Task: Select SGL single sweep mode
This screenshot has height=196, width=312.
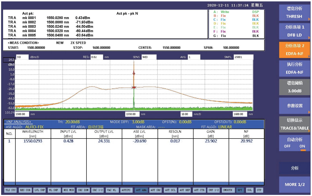Action: tap(250, 190)
